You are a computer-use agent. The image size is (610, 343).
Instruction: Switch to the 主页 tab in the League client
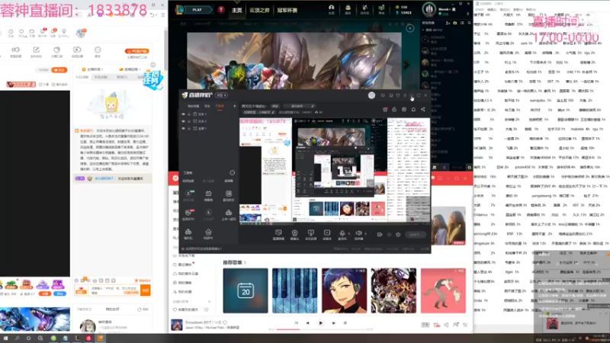click(x=236, y=10)
